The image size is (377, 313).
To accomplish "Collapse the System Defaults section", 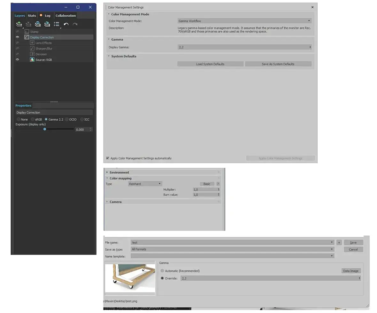I will [109, 56].
